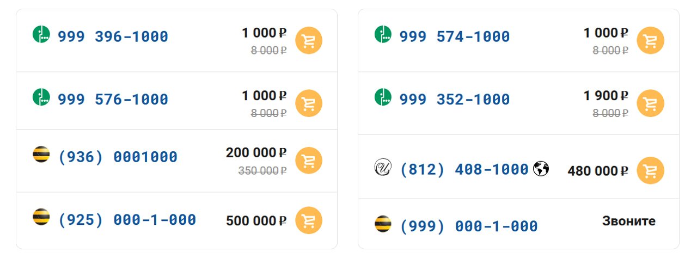Add 999 576-1000 to cart
697x258 pixels.
point(309,103)
